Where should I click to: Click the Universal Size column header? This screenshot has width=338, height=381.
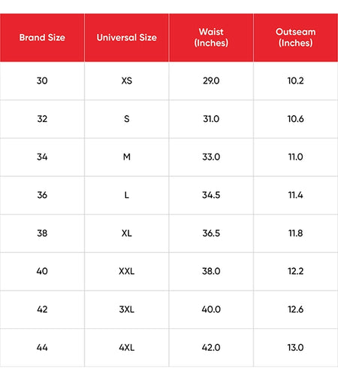coord(127,38)
